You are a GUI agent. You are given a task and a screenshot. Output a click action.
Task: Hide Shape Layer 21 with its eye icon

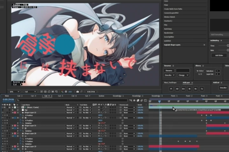[x=3, y=125]
